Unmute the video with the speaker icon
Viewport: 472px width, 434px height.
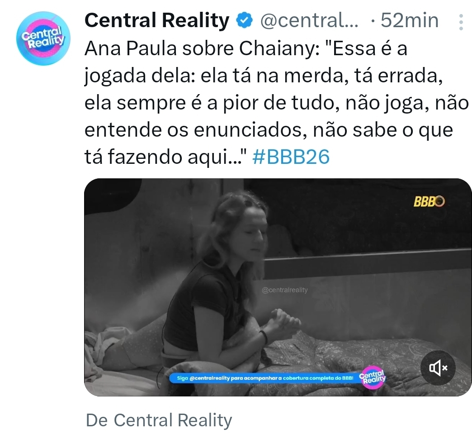(x=438, y=367)
